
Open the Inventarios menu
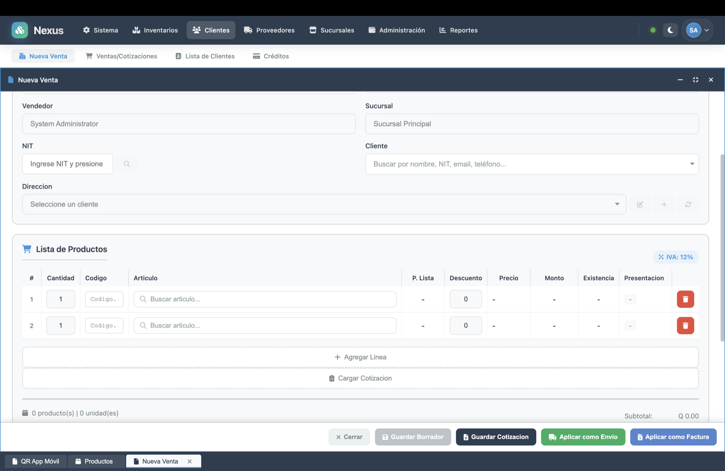(155, 30)
